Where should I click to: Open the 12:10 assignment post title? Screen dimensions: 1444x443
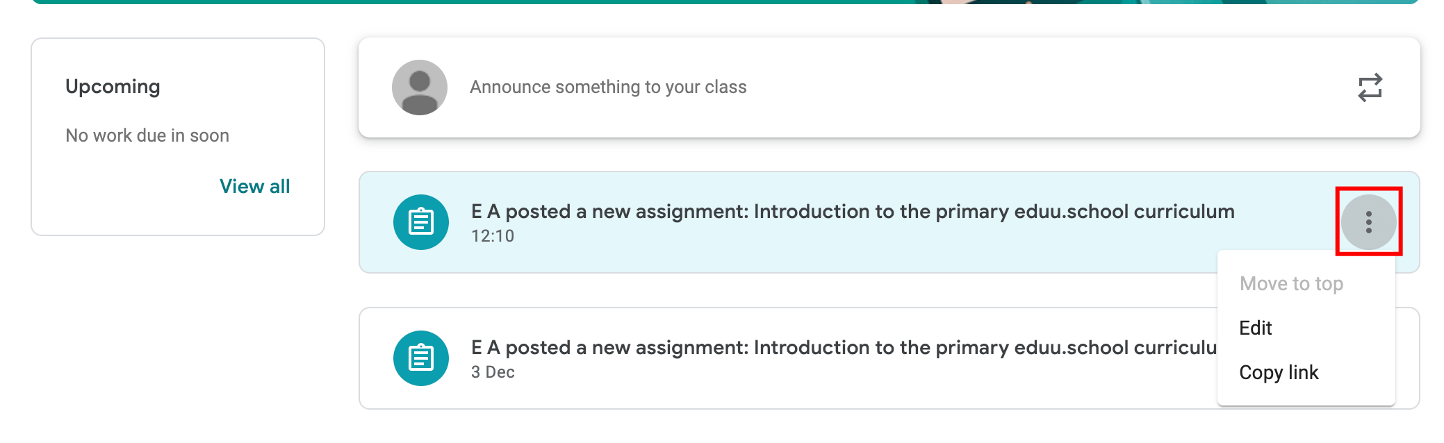pos(852,211)
